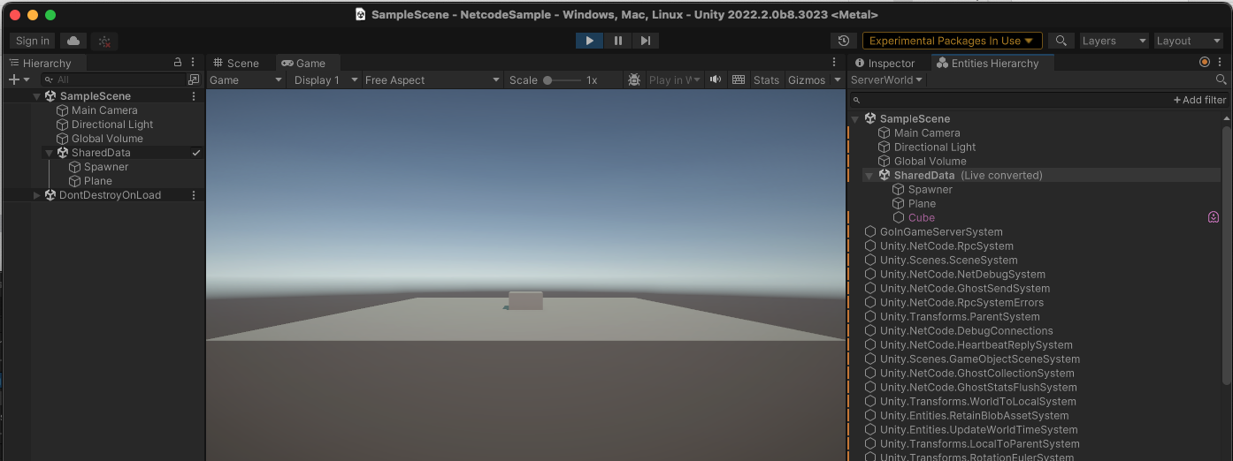
Task: Mute game audio with speaker toggle
Action: [x=715, y=79]
